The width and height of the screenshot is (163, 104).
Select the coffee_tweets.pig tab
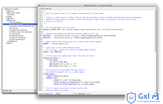point(45,9)
